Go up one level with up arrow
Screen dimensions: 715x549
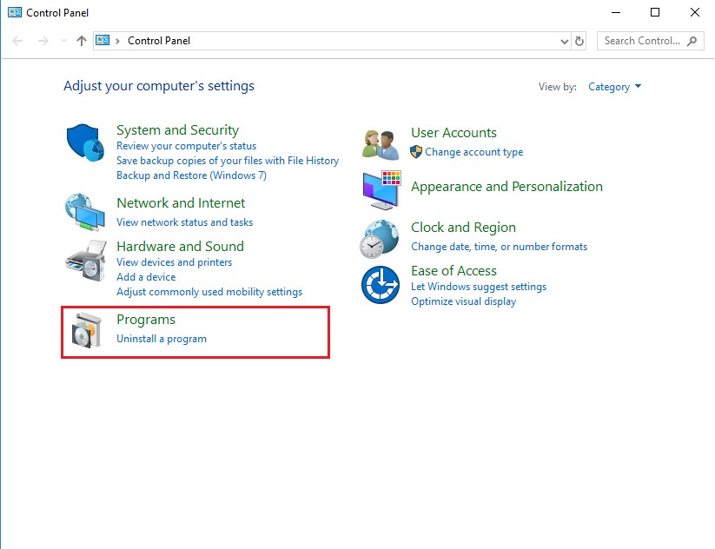tap(82, 41)
